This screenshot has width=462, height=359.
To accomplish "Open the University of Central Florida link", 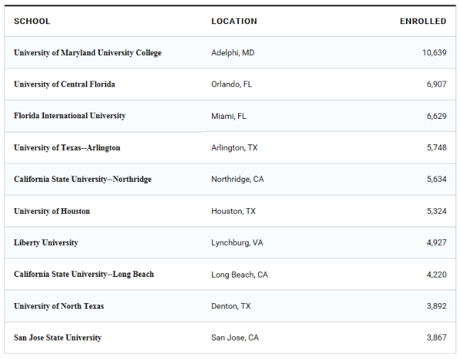I will [64, 84].
